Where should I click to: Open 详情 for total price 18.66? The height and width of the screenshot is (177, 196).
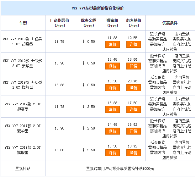pyautogui.click(x=134, y=66)
